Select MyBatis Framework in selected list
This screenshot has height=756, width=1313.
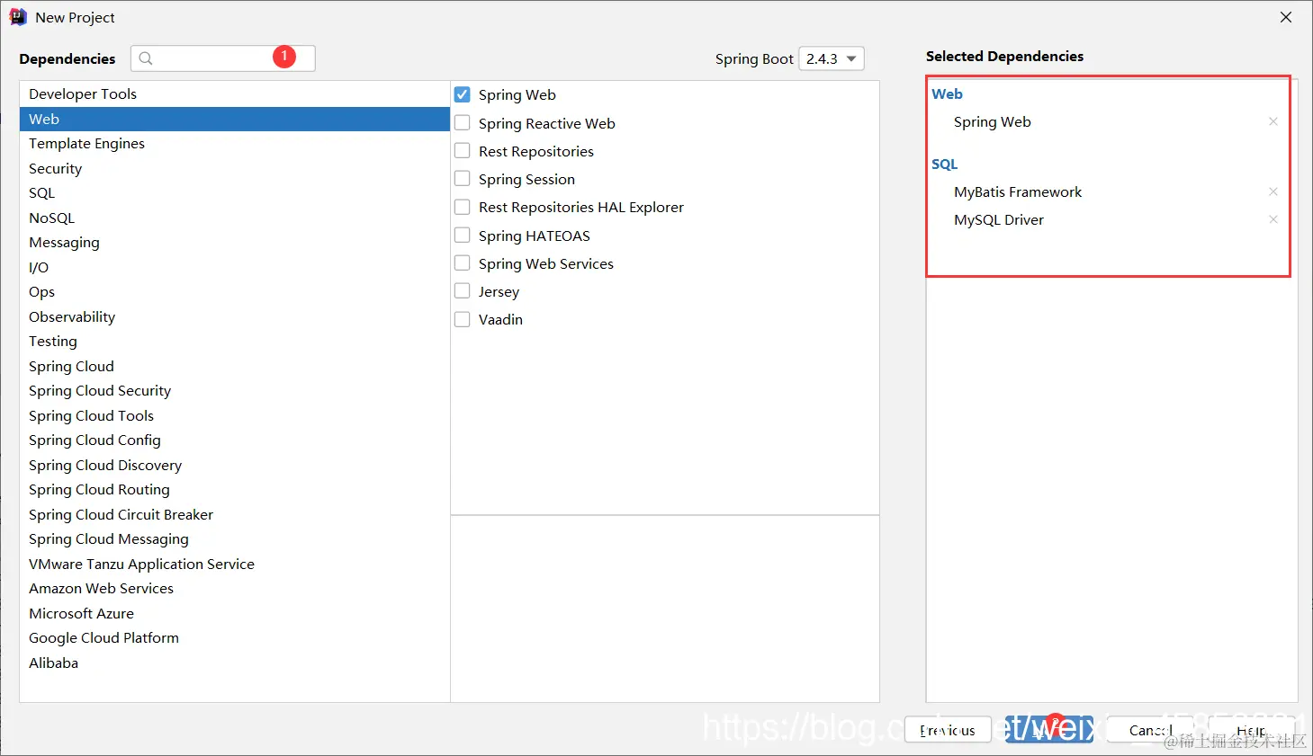[1018, 191]
